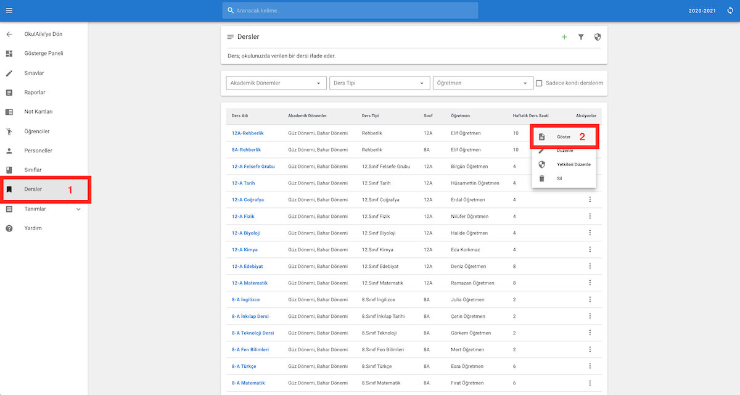Open the 12-A Felsefe Grubu link
The width and height of the screenshot is (740, 395).
pyautogui.click(x=253, y=167)
